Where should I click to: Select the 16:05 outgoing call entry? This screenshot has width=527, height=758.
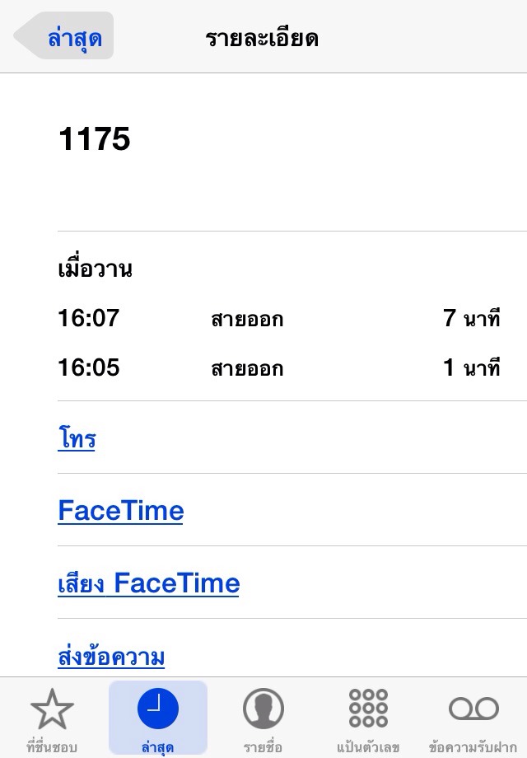(x=278, y=367)
